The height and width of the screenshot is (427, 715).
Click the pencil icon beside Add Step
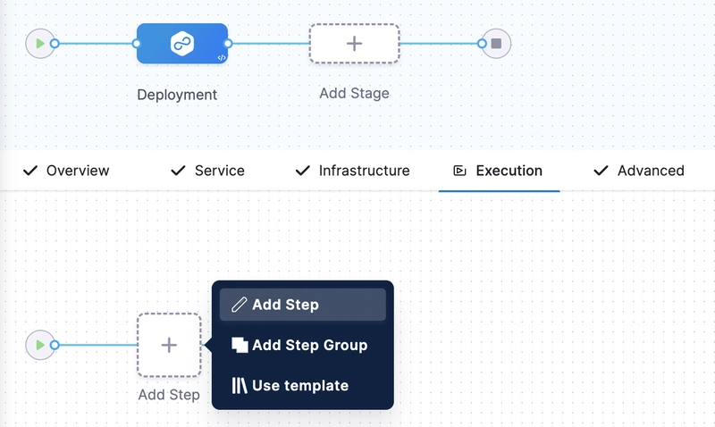(x=239, y=305)
